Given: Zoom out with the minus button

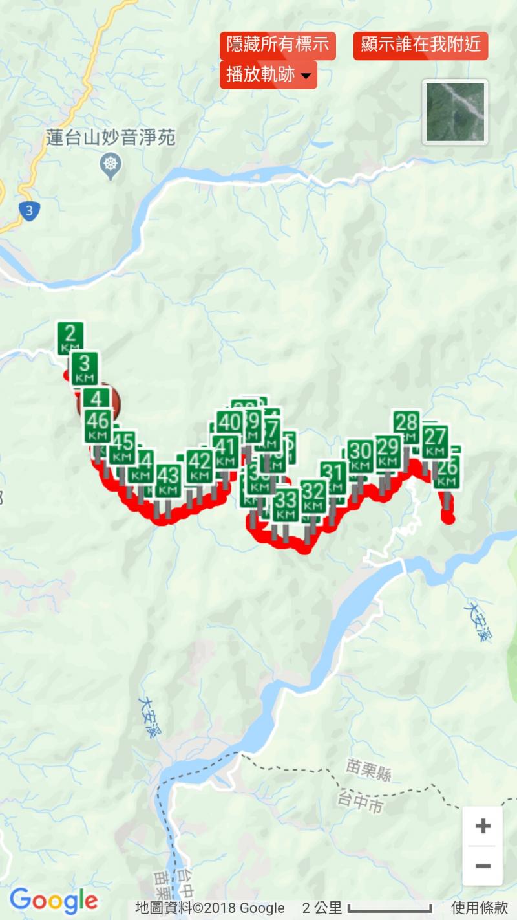Looking at the screenshot, I should click(483, 866).
